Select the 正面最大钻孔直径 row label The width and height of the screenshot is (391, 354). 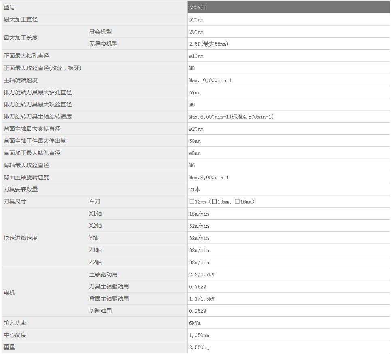point(26,56)
